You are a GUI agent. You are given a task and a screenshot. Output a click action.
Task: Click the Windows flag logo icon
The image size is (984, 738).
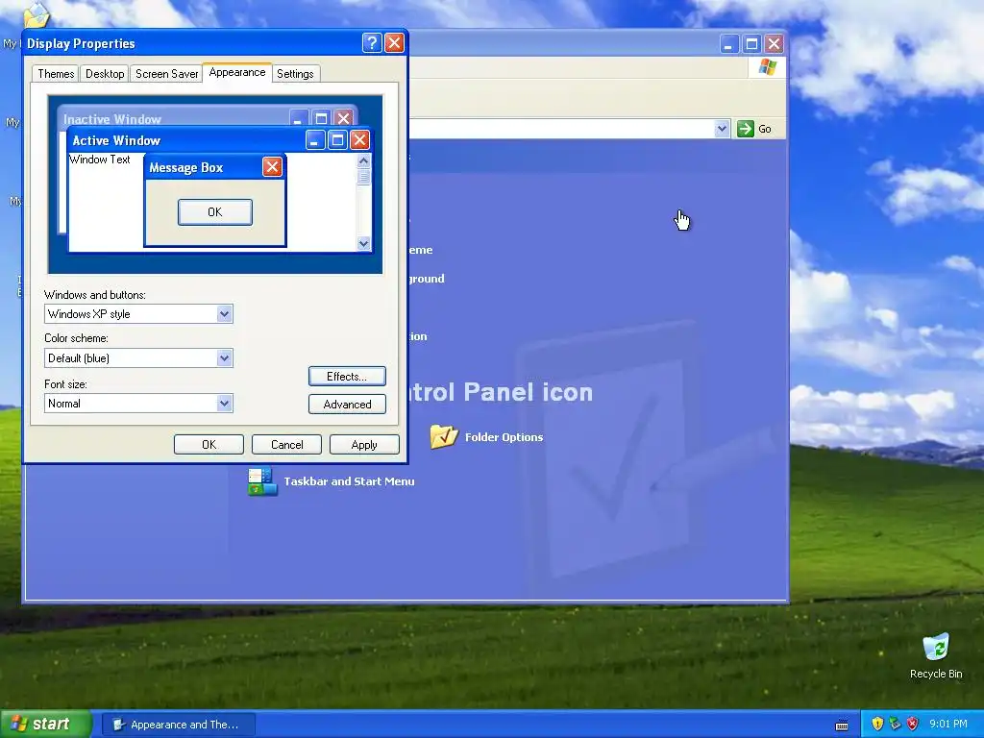click(767, 67)
